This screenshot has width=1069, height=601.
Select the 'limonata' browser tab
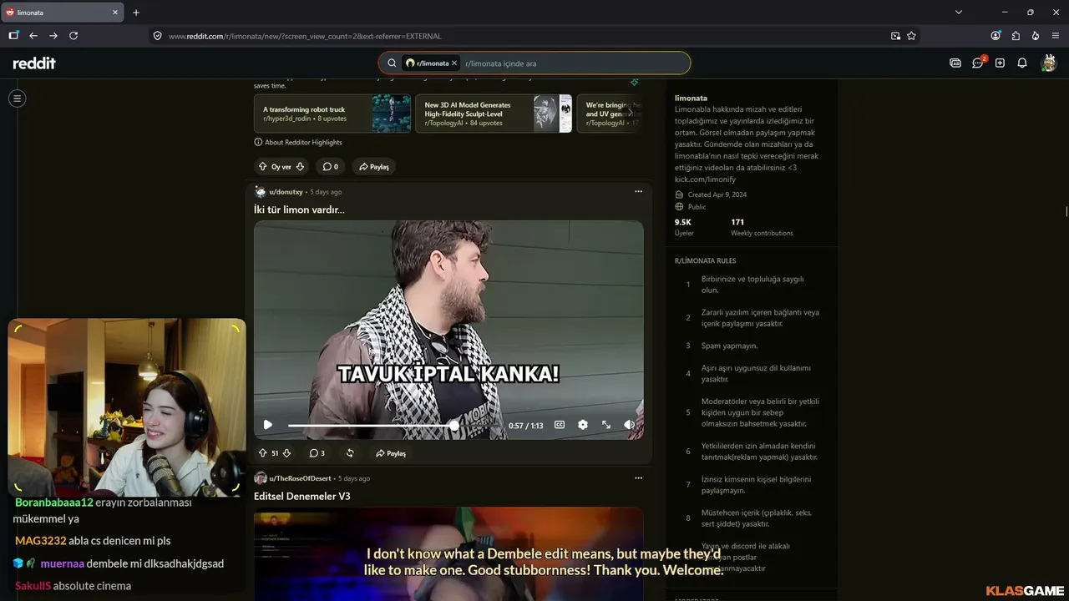point(63,13)
